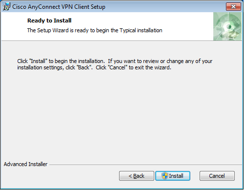
Task: Click the quoted word "Back" in instructions
Action: click(83, 67)
